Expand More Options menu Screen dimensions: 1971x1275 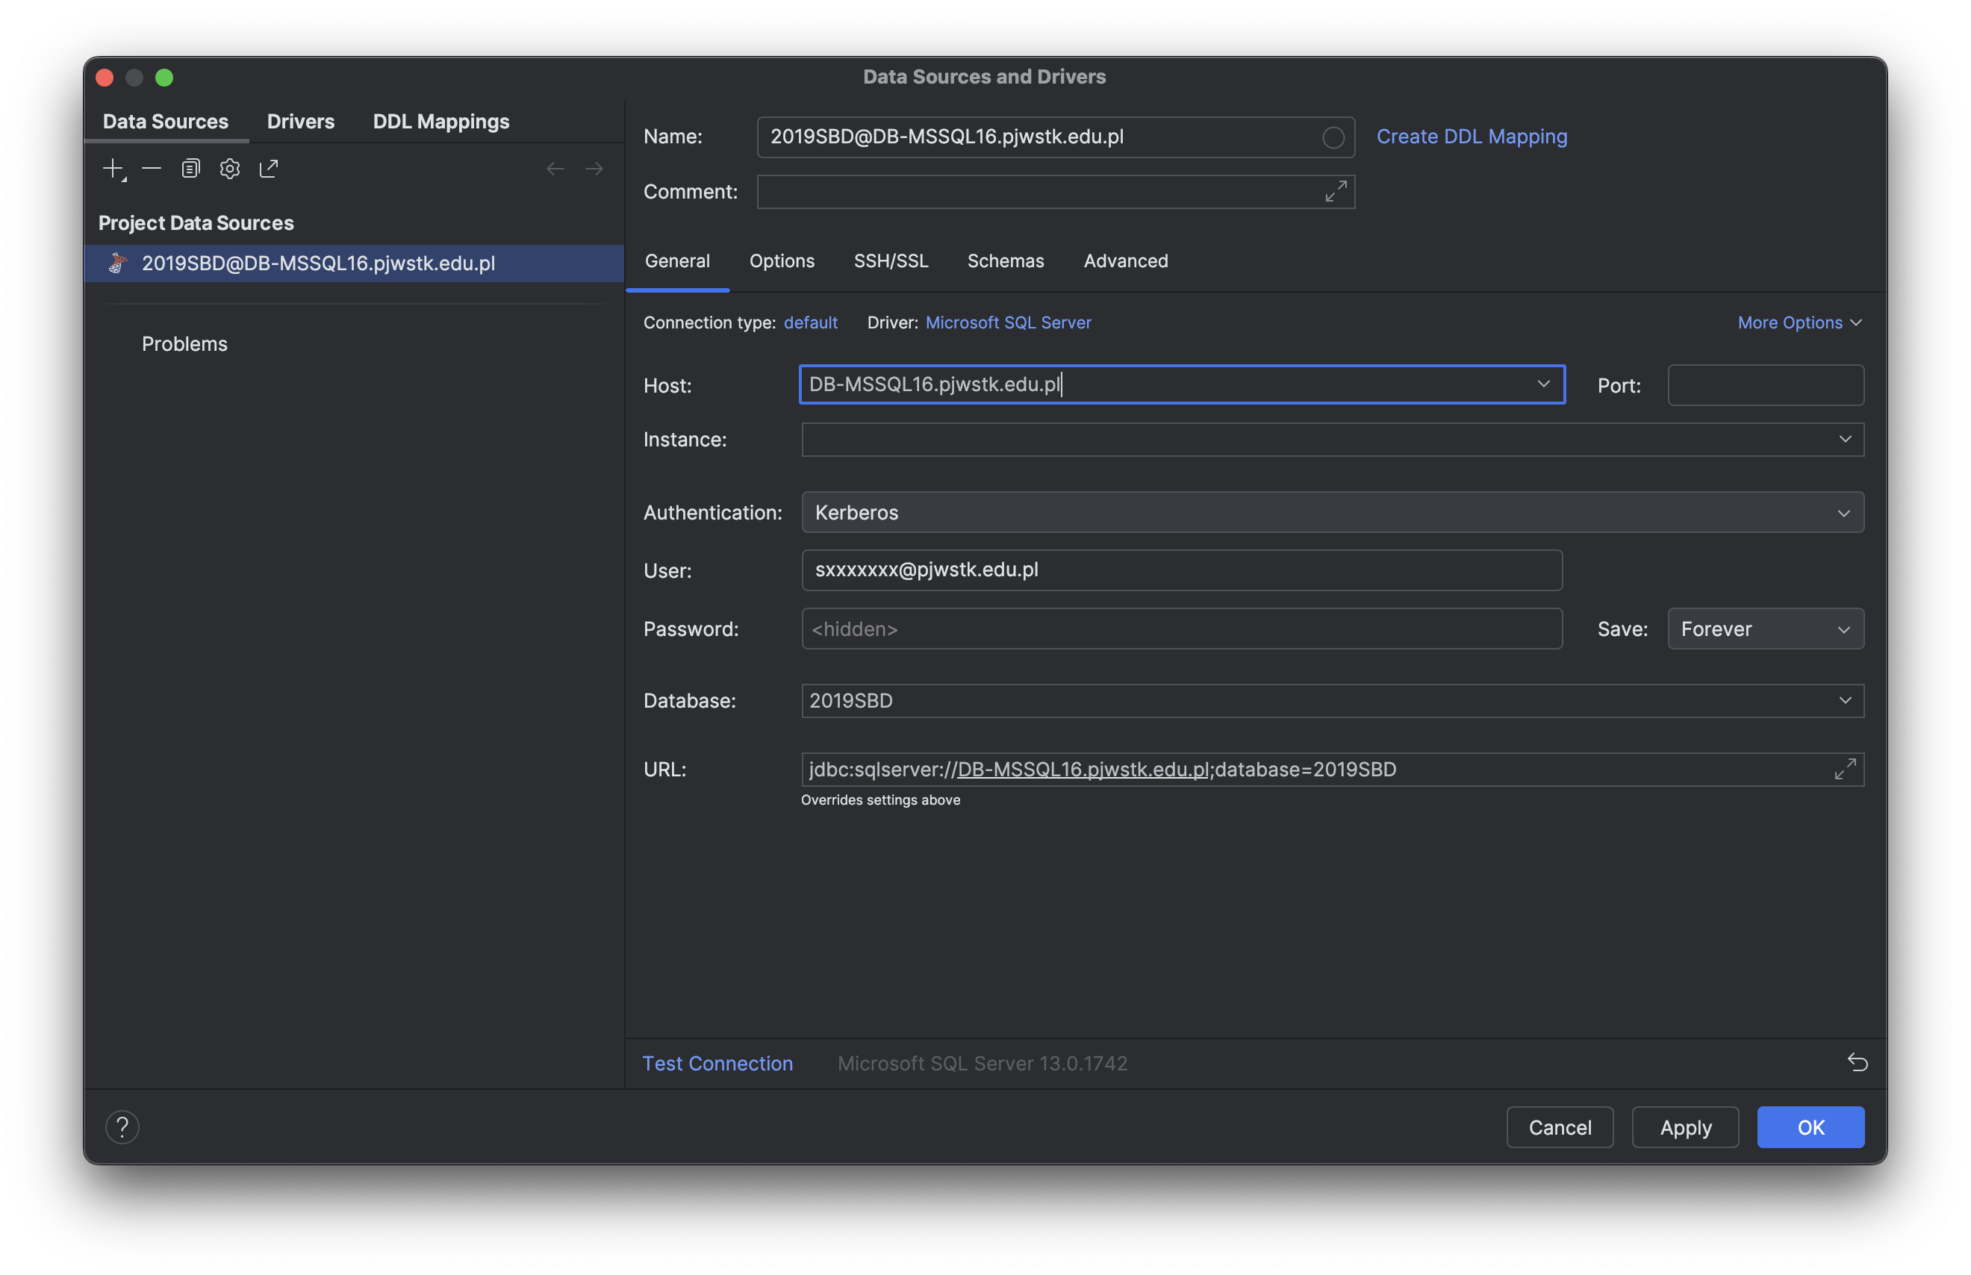pyautogui.click(x=1799, y=323)
